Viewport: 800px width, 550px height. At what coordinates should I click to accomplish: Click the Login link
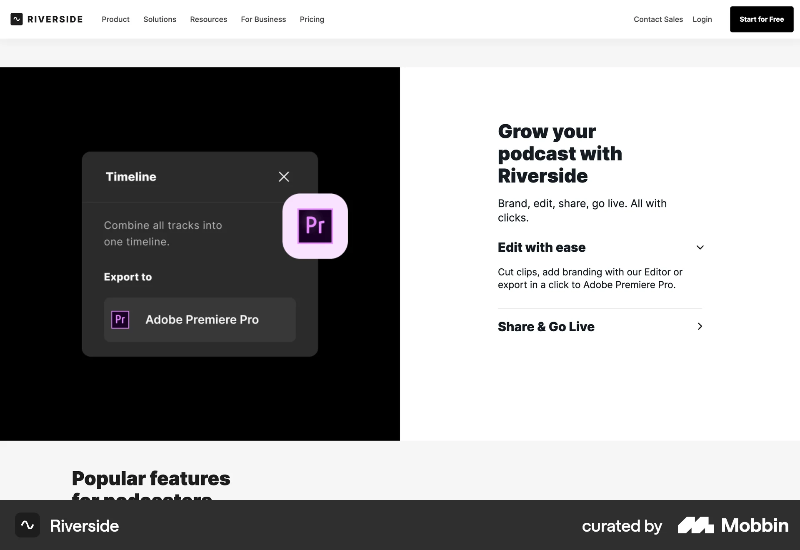click(702, 19)
